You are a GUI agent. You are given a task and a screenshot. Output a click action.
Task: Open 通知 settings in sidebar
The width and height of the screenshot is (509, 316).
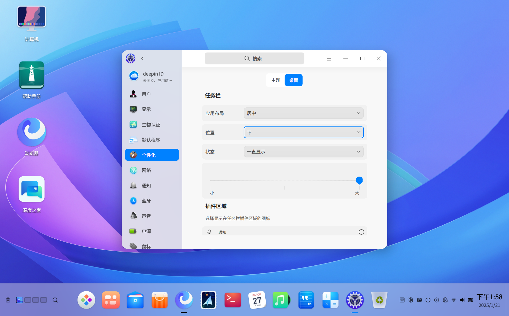pyautogui.click(x=152, y=186)
